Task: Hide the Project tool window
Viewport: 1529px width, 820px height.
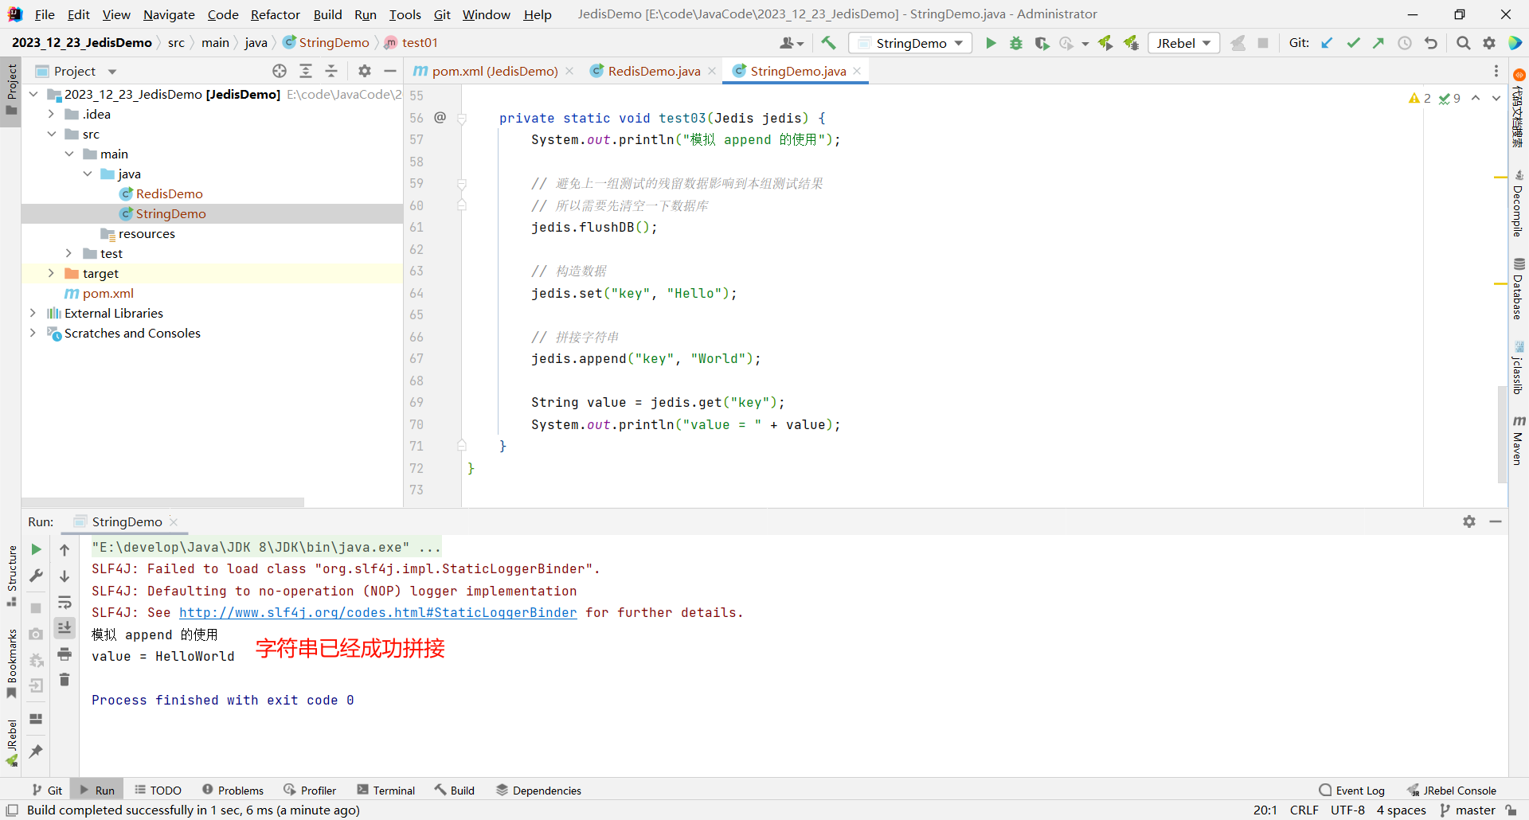Action: [390, 71]
